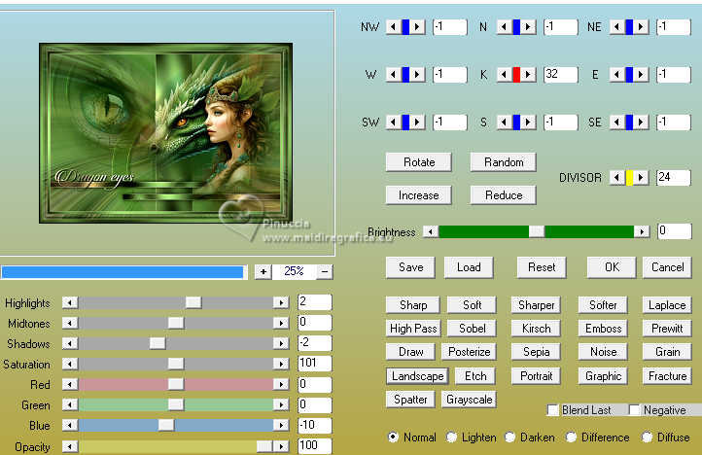Select the Diffuse blend mode
702x455 pixels.
647,437
